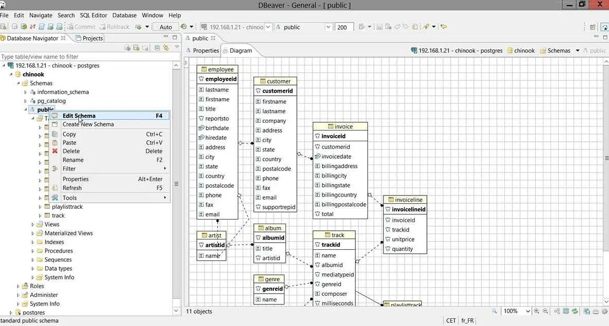Viewport: 609px width, 326px height.
Task: Open the Tools submenu in context menu
Action: [110, 198]
